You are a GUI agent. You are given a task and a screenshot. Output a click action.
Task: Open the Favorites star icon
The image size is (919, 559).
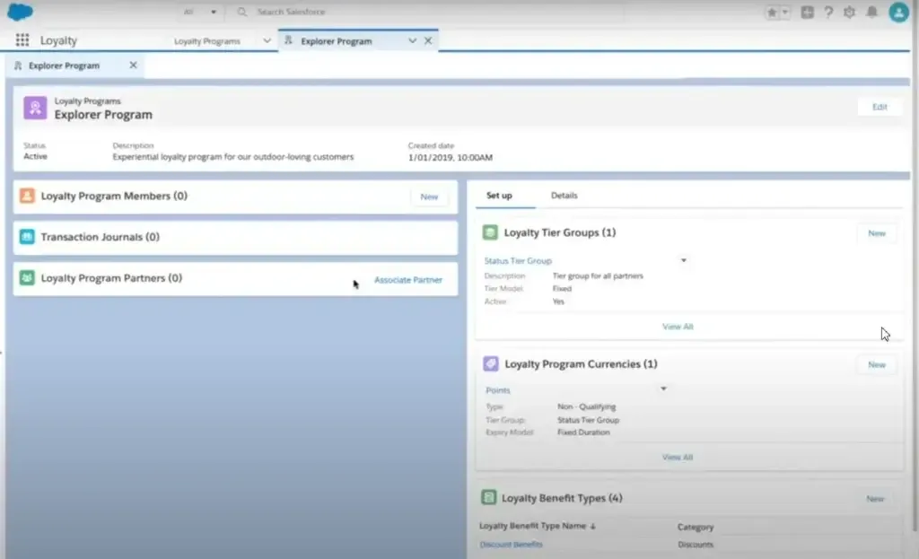coord(772,13)
